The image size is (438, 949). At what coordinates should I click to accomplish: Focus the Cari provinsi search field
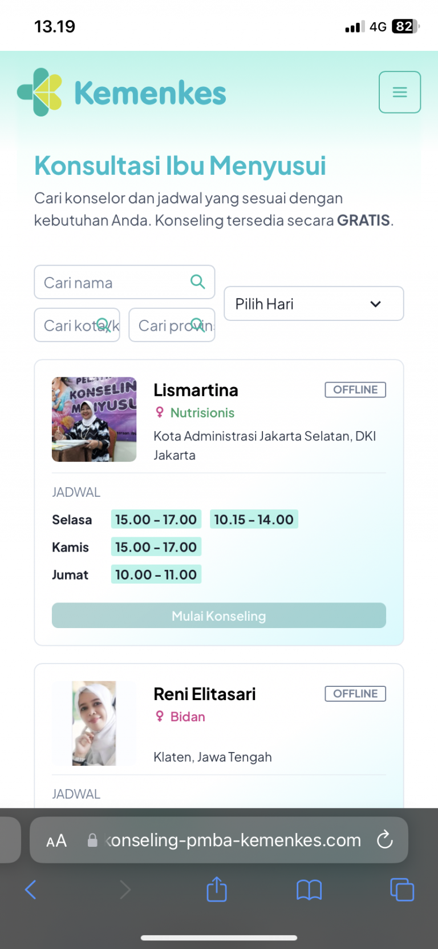coord(172,325)
